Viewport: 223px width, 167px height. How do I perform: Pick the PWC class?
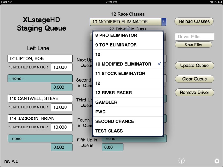128,112
